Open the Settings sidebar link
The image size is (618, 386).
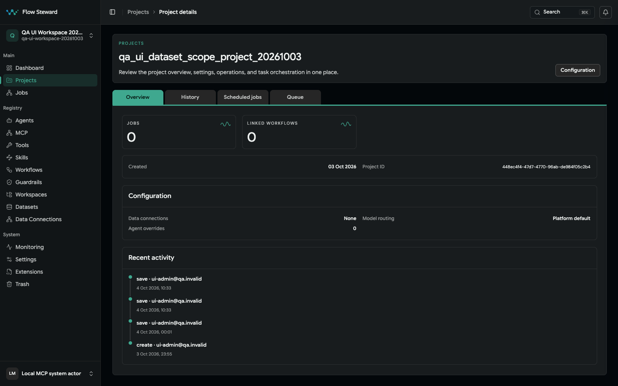49,259
